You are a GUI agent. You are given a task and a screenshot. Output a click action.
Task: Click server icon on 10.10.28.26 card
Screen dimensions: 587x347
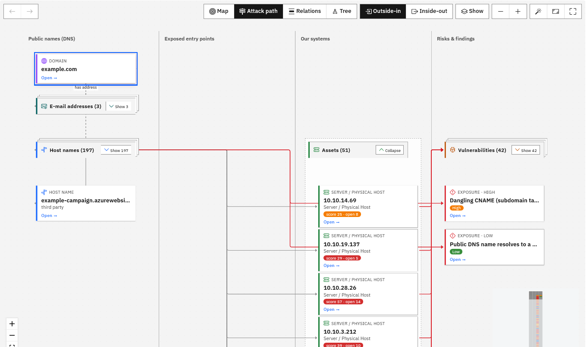tap(326, 280)
